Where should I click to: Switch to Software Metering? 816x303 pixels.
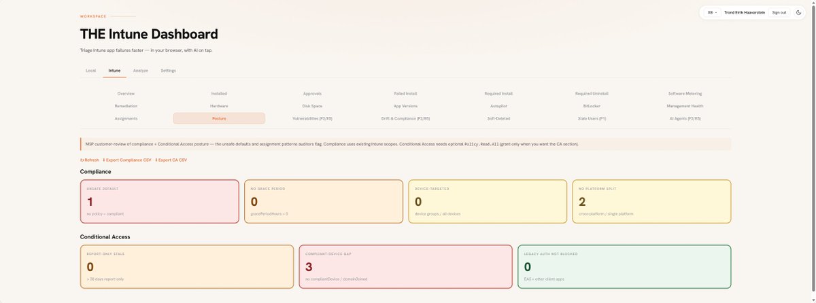tap(685, 94)
